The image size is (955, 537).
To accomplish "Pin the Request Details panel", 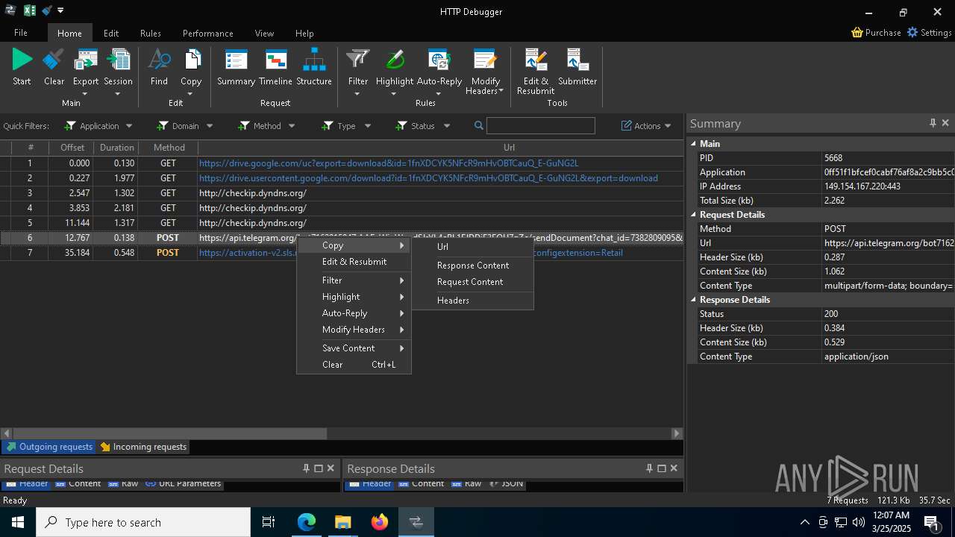I will (x=306, y=468).
